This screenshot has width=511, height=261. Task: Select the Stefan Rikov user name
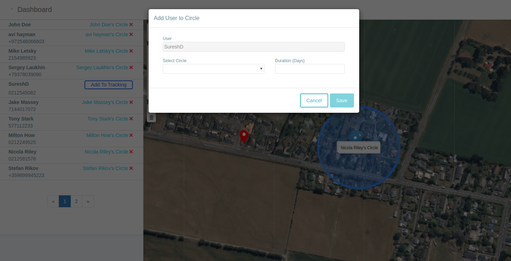pos(23,168)
